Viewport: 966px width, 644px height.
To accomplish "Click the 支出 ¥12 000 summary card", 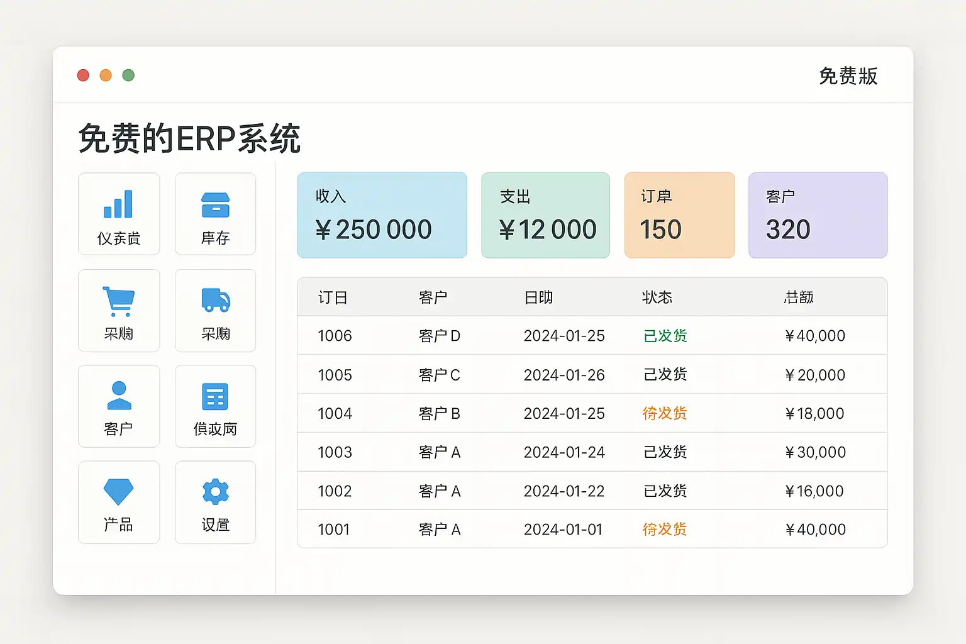I will (545, 215).
